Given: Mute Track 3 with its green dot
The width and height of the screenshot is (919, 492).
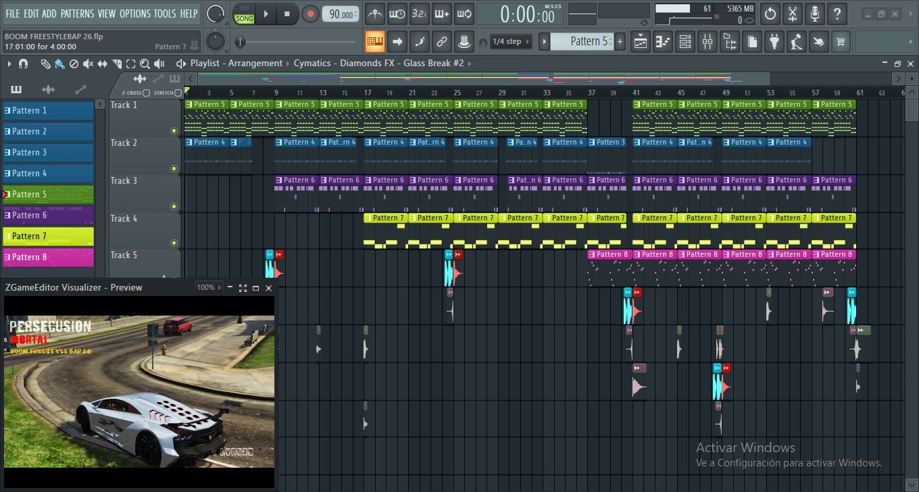Looking at the screenshot, I should [x=174, y=207].
